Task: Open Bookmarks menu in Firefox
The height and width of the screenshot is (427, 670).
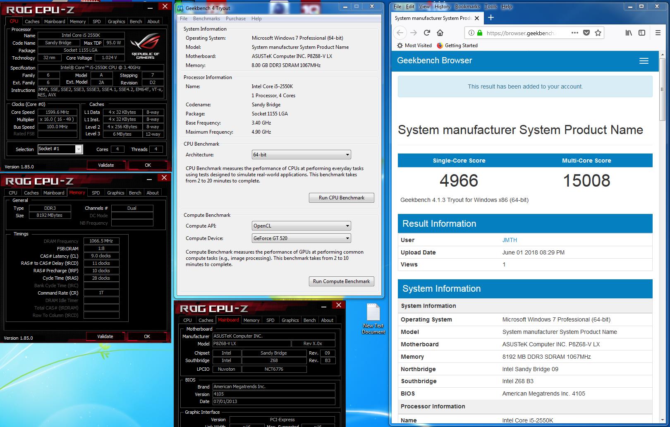Action: [x=467, y=7]
